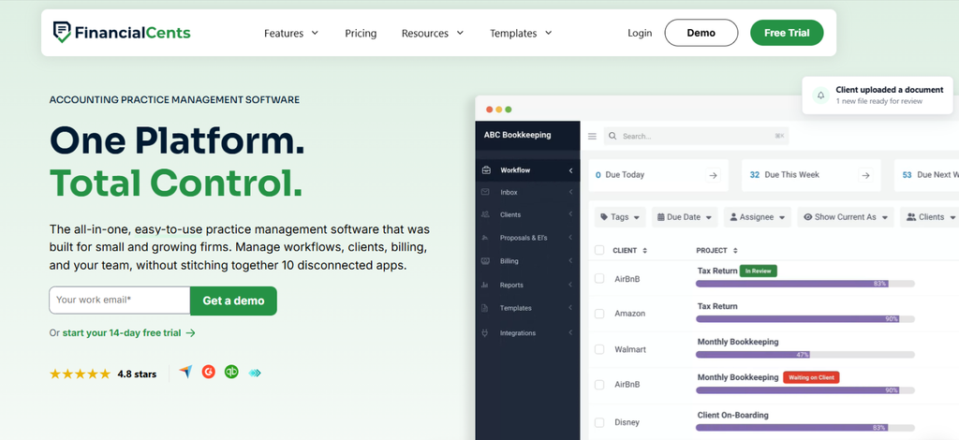Viewport: 959px width, 440px height.
Task: Click the Free Trial button
Action: (x=787, y=33)
